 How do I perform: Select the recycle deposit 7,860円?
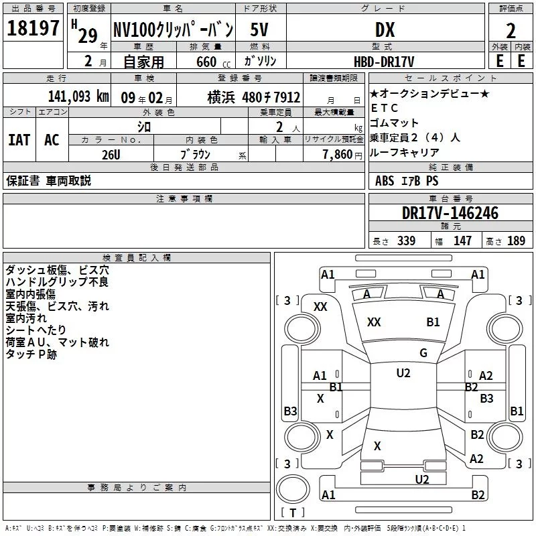click(342, 155)
